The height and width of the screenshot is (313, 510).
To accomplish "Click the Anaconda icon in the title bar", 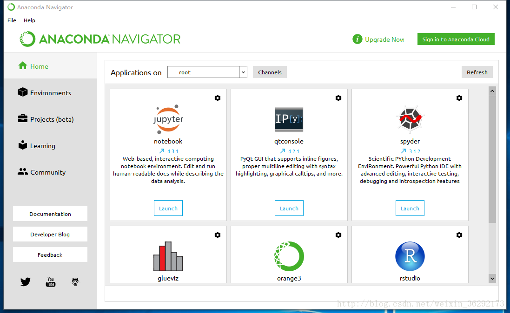I will 11,7.
